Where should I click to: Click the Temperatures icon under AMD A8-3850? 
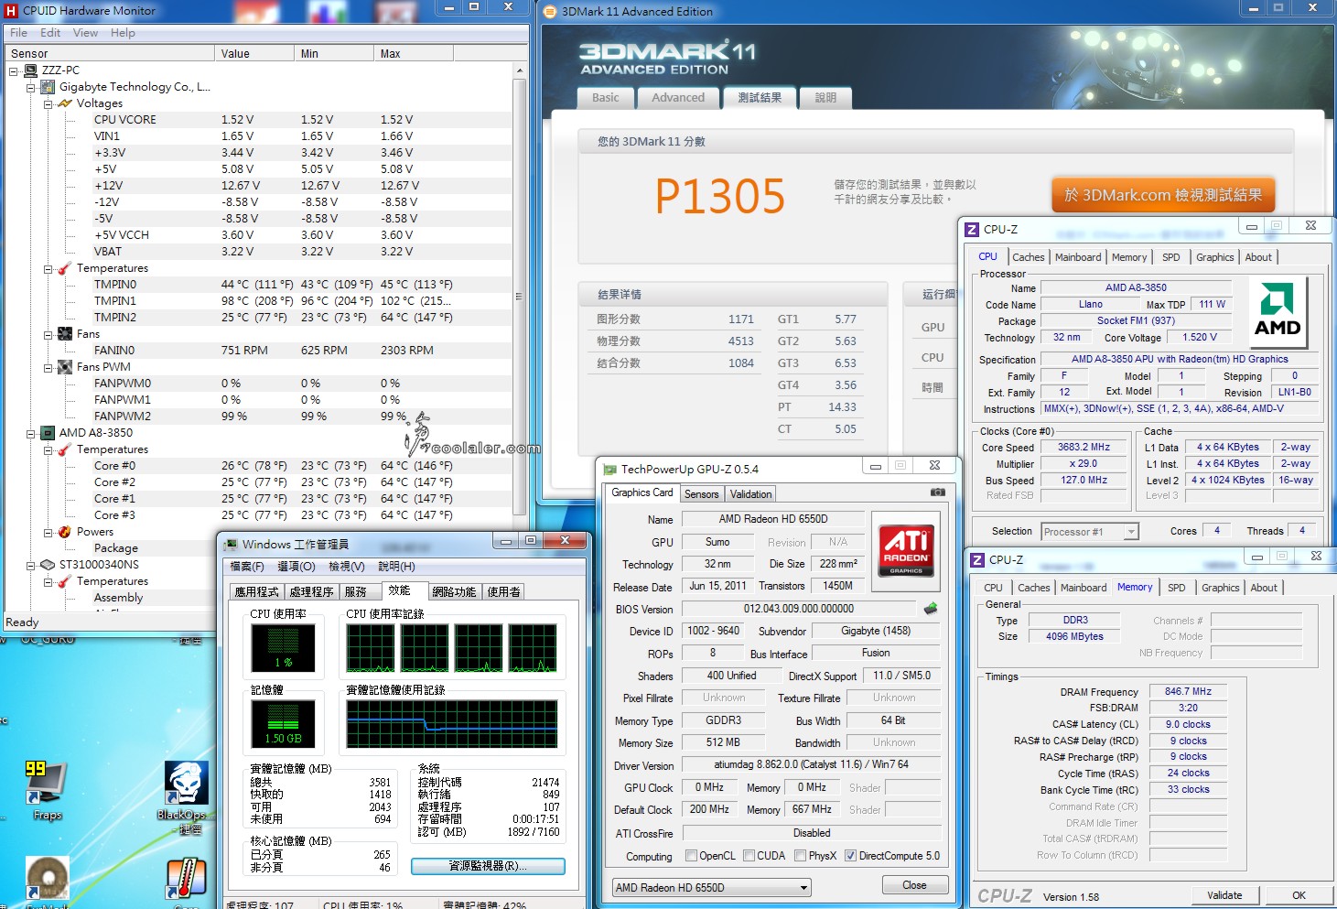(x=65, y=449)
